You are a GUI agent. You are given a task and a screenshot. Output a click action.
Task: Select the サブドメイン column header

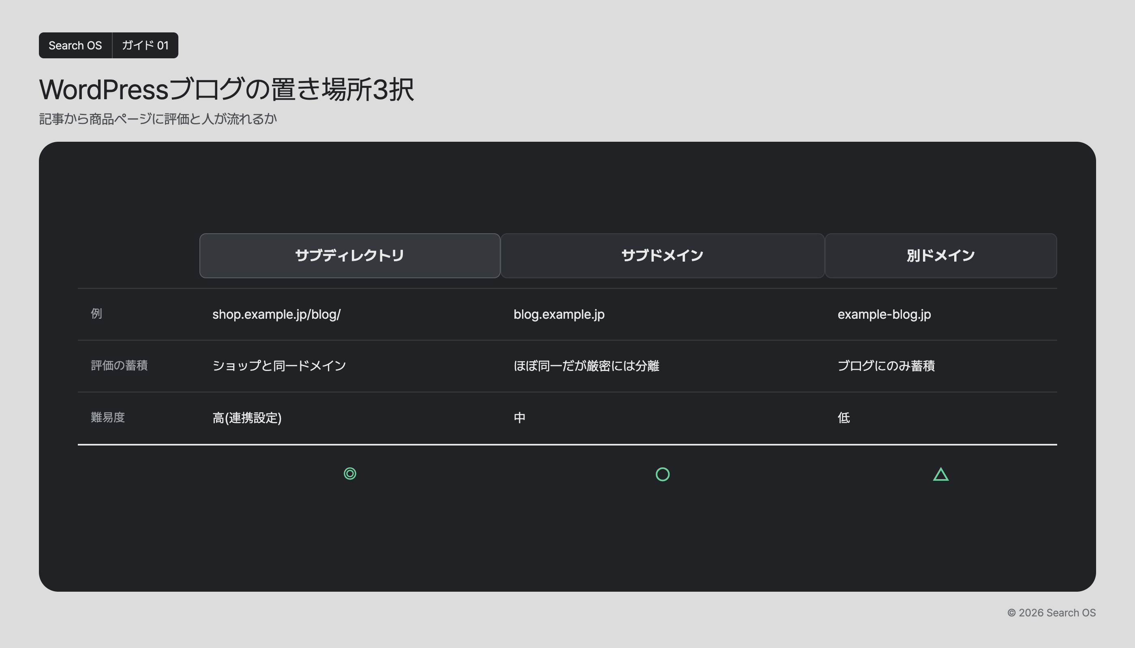(x=662, y=256)
